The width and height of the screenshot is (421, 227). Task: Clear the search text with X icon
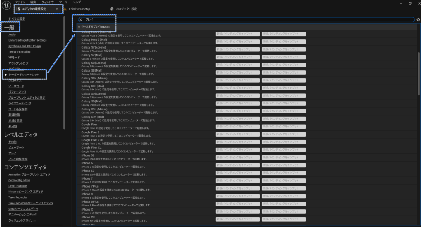click(81, 20)
